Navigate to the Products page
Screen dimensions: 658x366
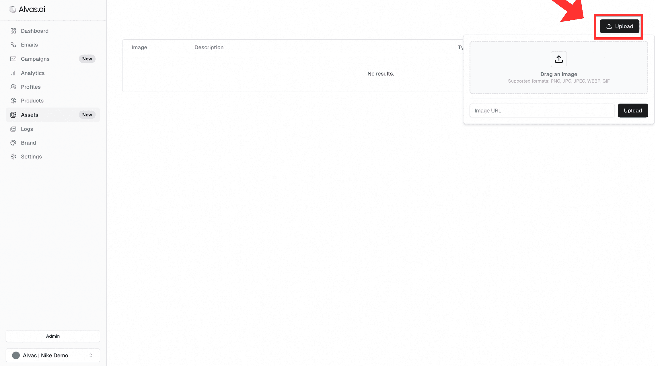[53, 101]
